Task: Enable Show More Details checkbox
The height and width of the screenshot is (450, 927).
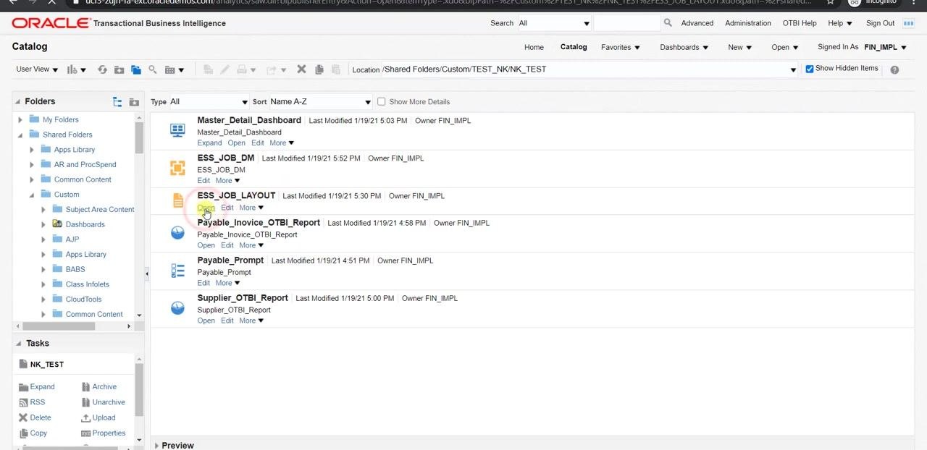Action: tap(381, 101)
